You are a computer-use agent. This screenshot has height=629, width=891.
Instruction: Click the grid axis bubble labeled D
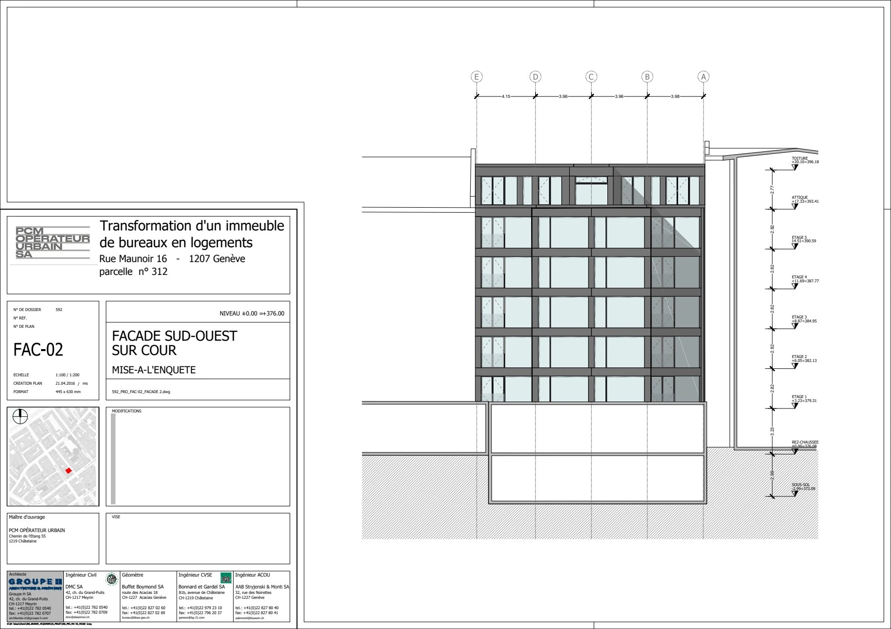(535, 77)
